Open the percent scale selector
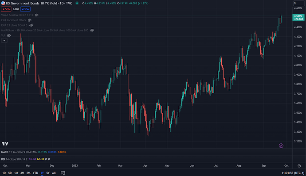Viewport: 306px width, 176px height. coord(298,3)
